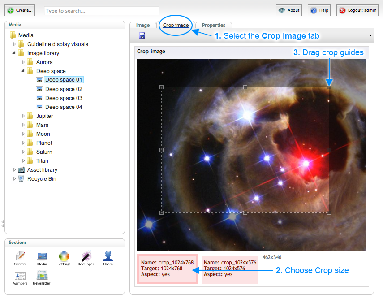Image resolution: width=383 pixels, height=299 pixels.
Task: Click the Create... button
Action: point(20,10)
